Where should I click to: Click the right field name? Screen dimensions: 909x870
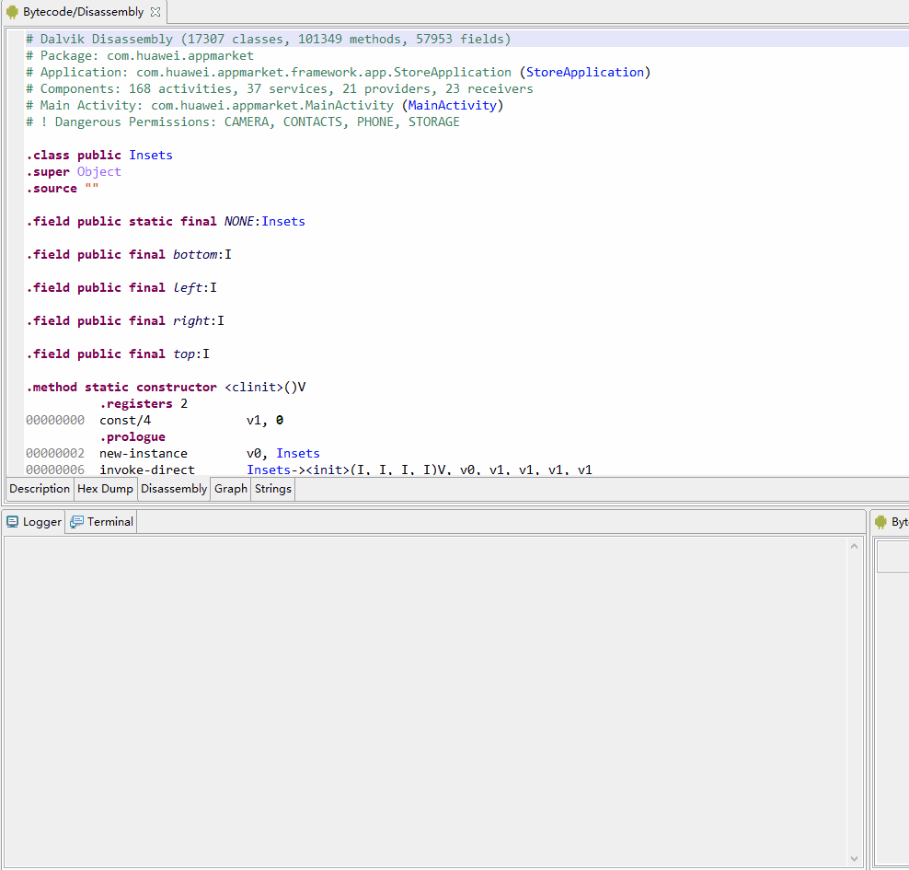(x=191, y=320)
